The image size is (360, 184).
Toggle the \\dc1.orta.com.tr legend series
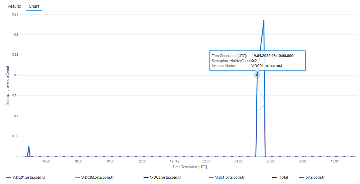click(x=227, y=177)
